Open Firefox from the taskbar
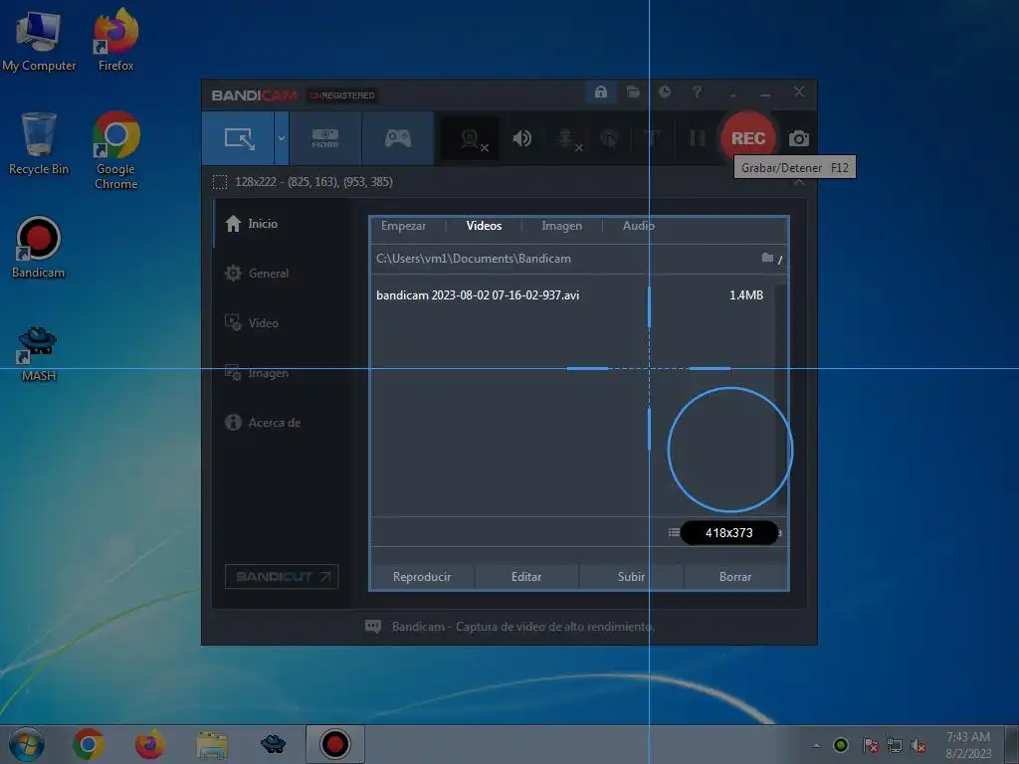Viewport: 1019px width, 764px height. point(149,744)
